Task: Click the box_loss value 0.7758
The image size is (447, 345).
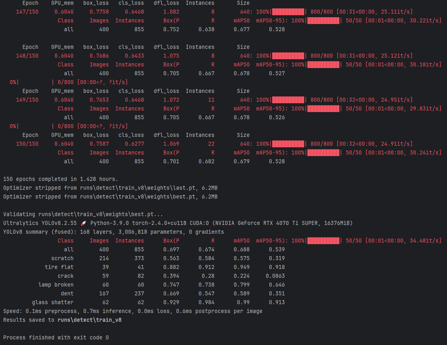Action: 99,12
